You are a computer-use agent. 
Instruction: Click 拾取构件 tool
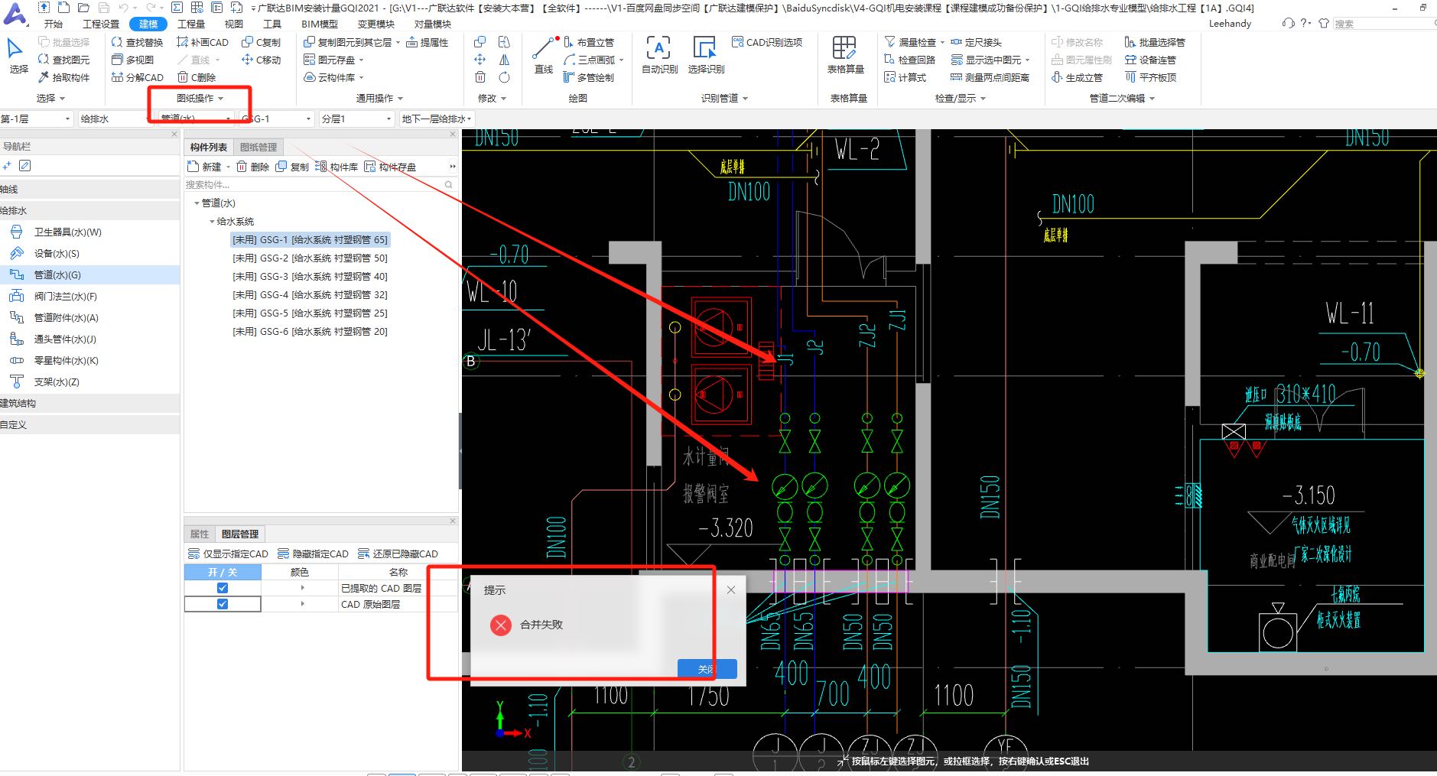tap(63, 77)
